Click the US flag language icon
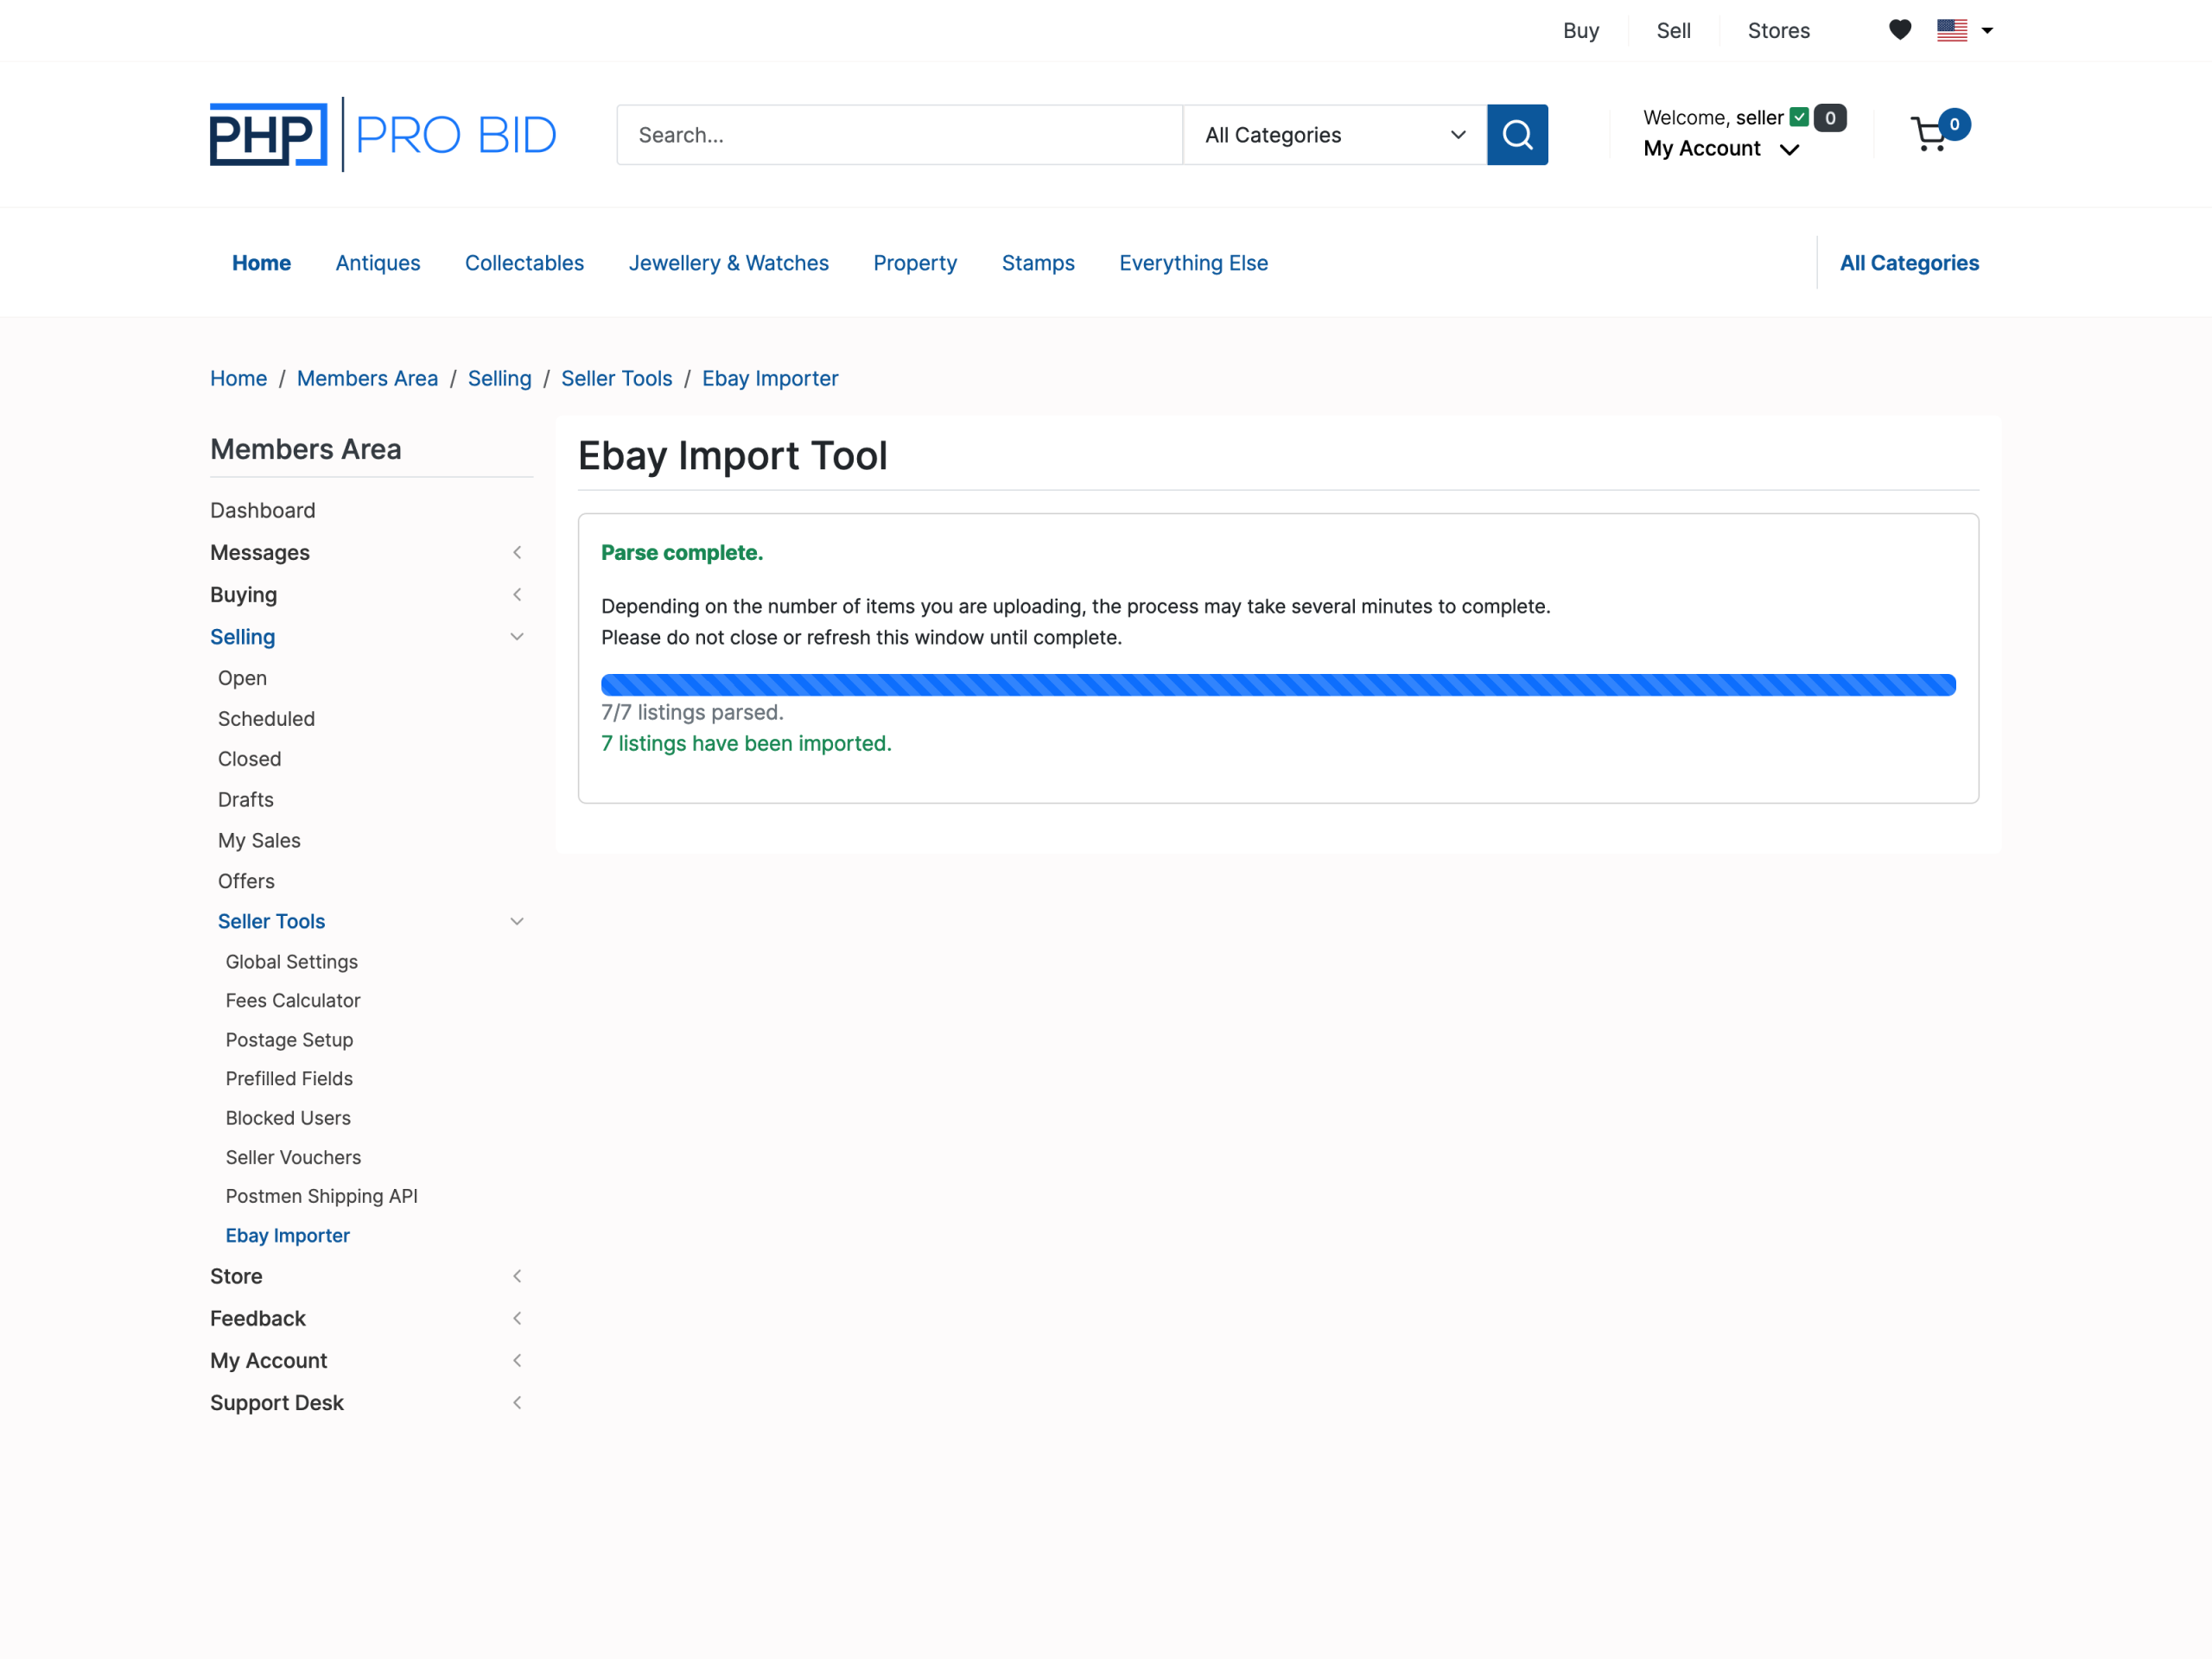 pos(1951,30)
